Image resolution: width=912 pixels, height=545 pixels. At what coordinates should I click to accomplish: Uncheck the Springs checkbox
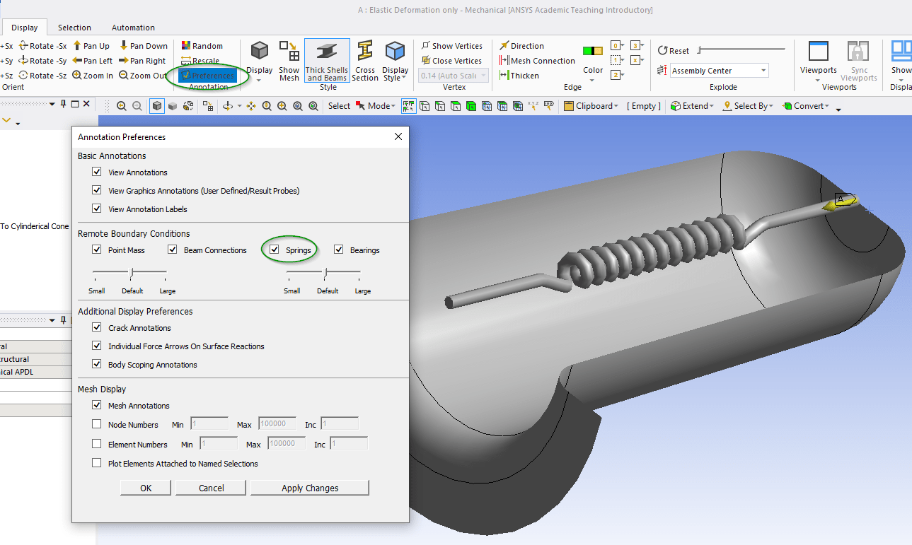275,250
